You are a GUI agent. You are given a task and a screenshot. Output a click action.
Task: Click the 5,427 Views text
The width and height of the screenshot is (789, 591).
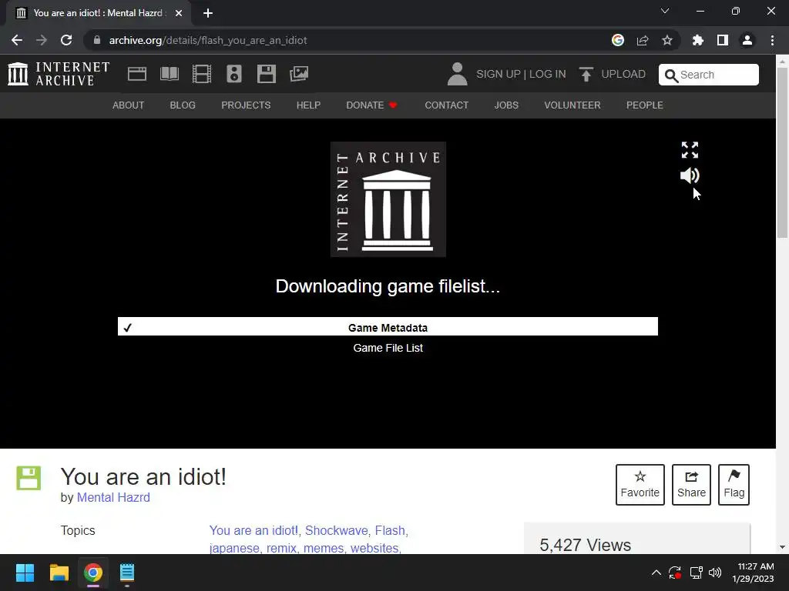tap(586, 545)
